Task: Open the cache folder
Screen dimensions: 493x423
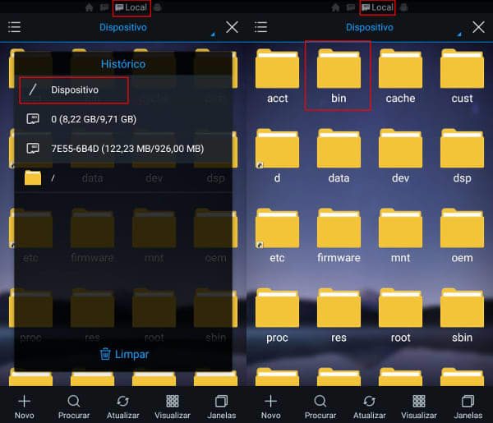Action: point(400,76)
